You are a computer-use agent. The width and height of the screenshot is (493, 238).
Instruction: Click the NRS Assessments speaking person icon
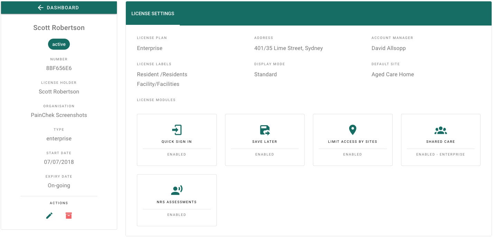(177, 190)
